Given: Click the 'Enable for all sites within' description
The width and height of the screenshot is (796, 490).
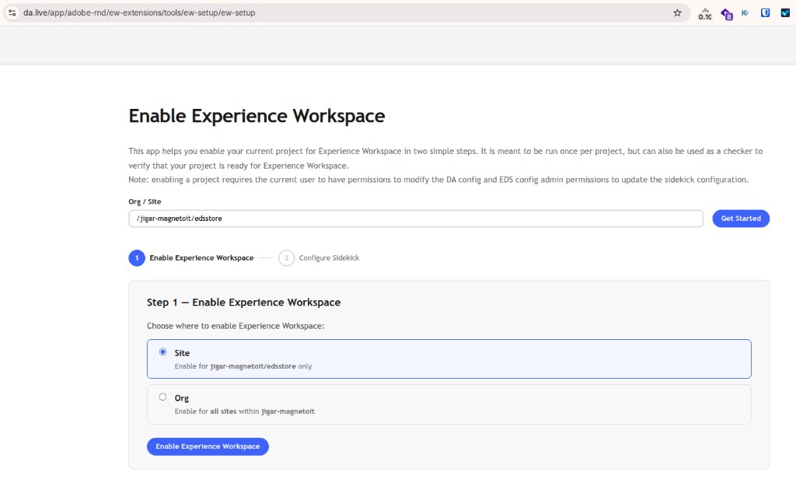Looking at the screenshot, I should pos(245,411).
